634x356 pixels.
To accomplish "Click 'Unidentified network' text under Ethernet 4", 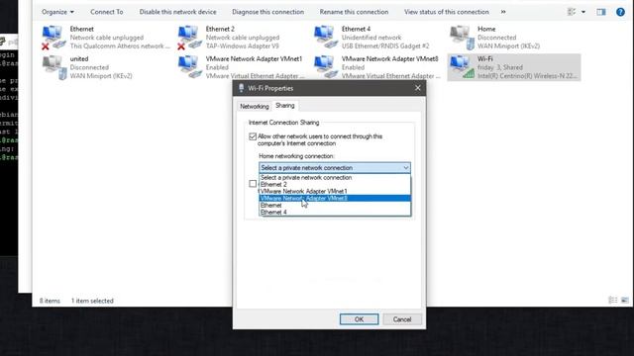I will pyautogui.click(x=371, y=38).
